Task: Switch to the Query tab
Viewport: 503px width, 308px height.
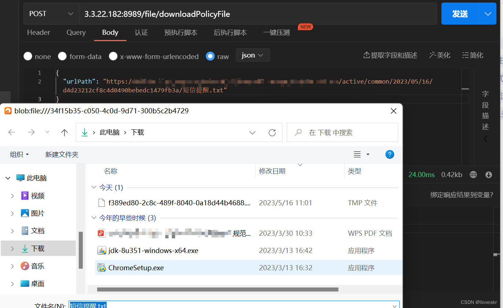Action: tap(76, 33)
